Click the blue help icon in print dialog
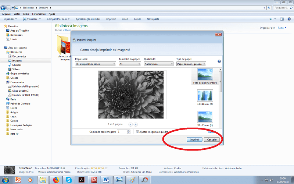 pos(219,62)
